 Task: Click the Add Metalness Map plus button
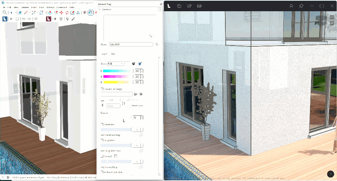point(141,135)
